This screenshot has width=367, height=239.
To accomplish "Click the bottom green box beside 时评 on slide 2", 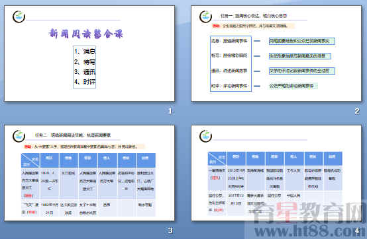I will pos(293,86).
